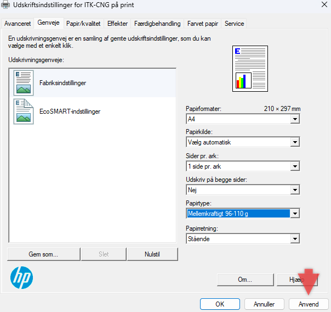The height and width of the screenshot is (312, 331).
Task: Switch to the Effekter tab
Action: [117, 24]
